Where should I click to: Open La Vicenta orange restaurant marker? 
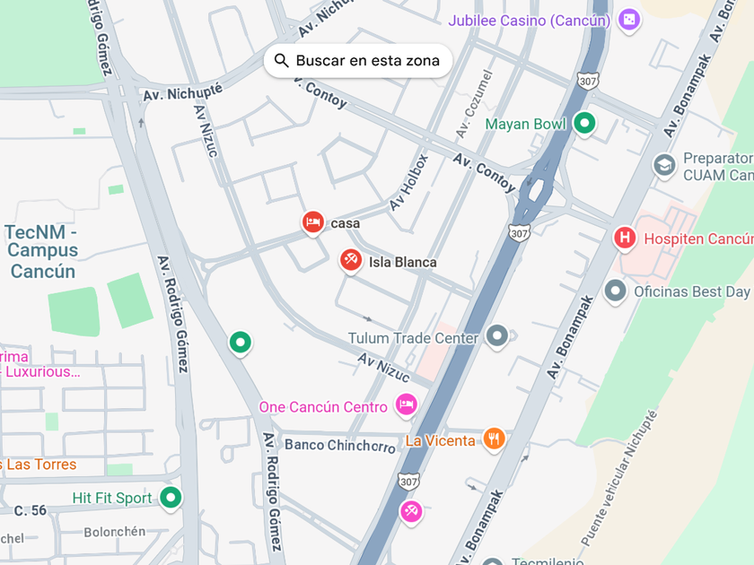click(x=494, y=439)
